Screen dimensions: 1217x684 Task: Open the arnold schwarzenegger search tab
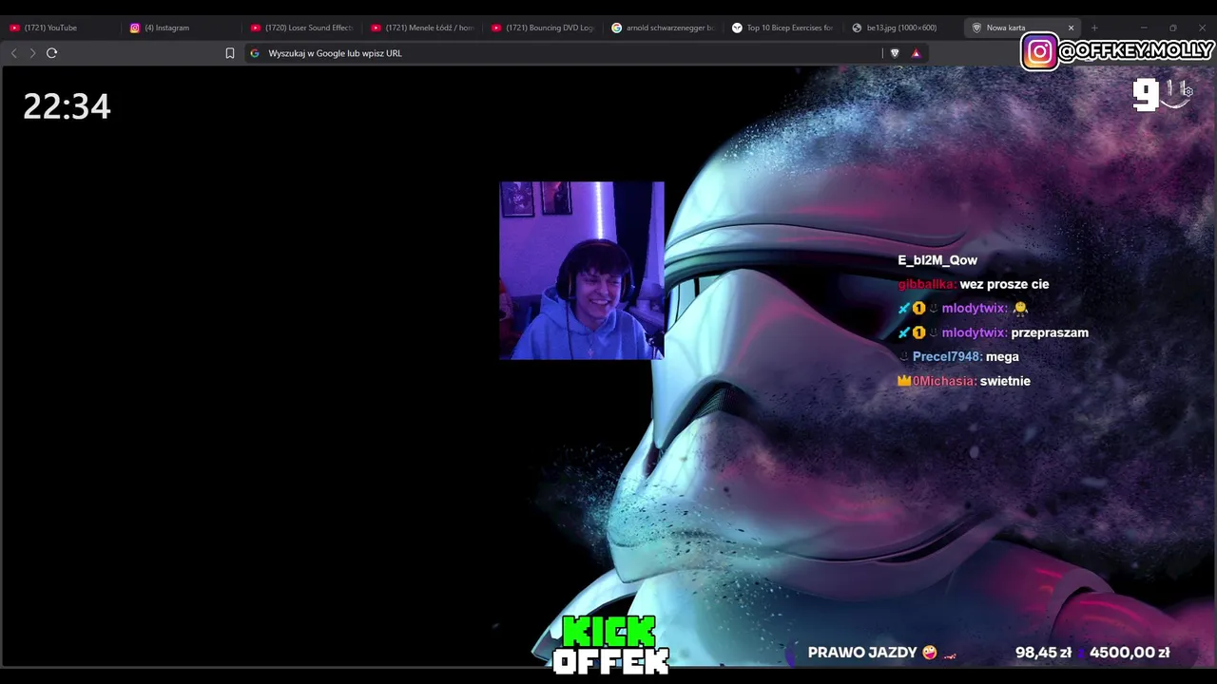pyautogui.click(x=663, y=28)
